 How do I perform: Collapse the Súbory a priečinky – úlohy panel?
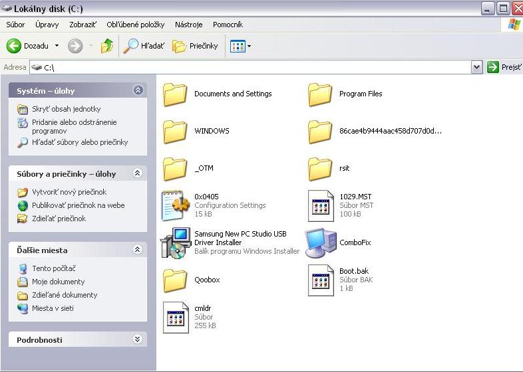tap(138, 173)
